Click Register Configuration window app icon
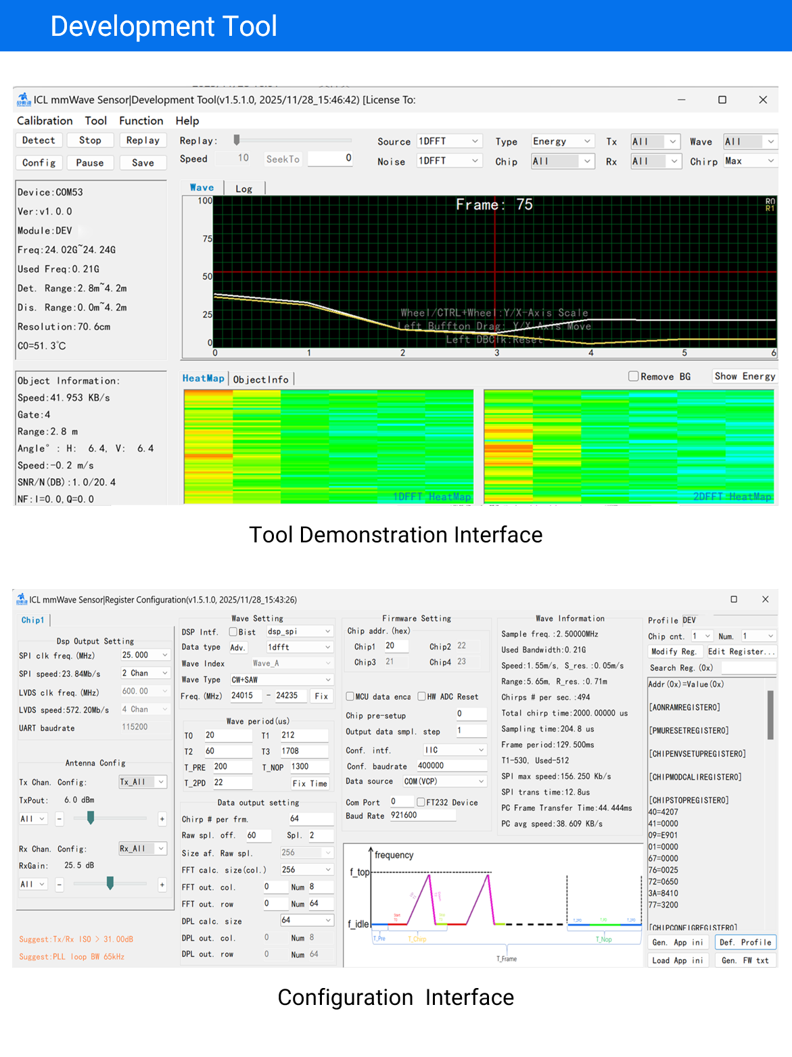This screenshot has height=1057, width=792. pos(22,599)
